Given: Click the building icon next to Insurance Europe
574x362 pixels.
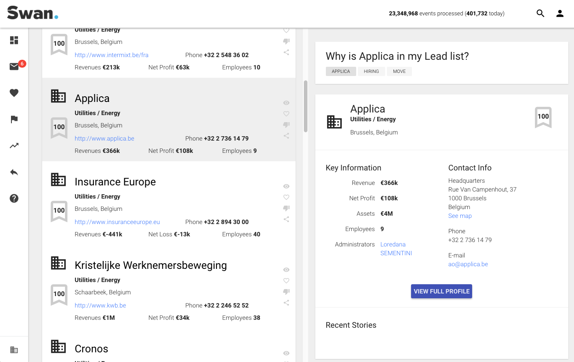Looking at the screenshot, I should (x=58, y=180).
